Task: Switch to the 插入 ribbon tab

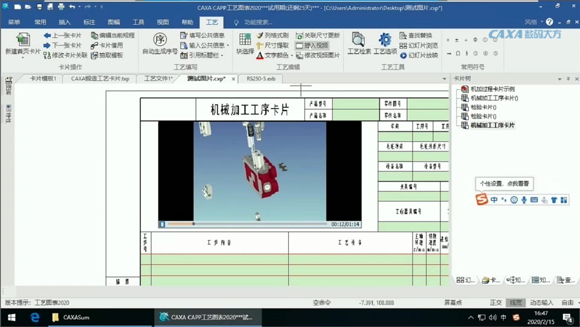Action: tap(65, 22)
